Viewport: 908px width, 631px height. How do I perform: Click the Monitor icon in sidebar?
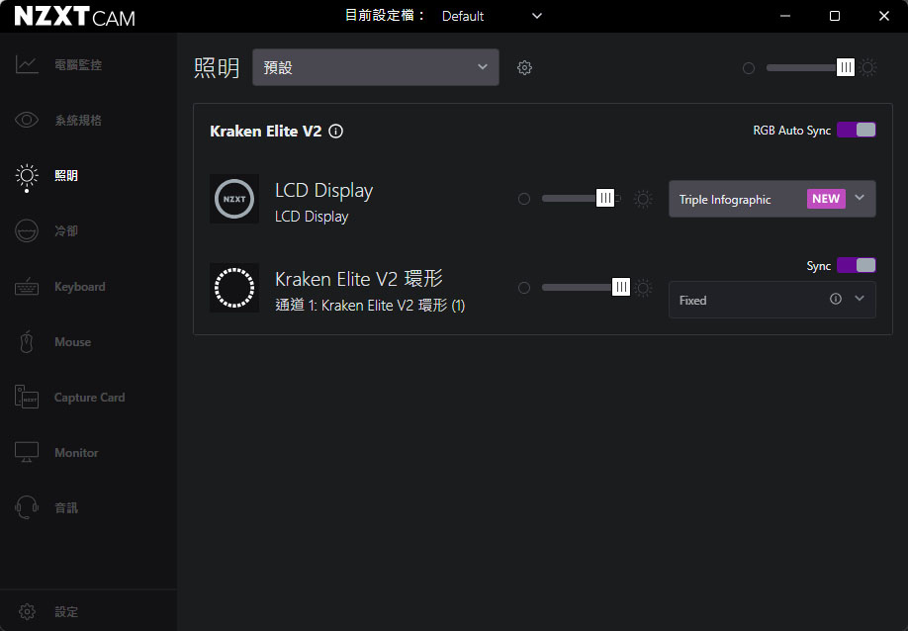click(27, 453)
